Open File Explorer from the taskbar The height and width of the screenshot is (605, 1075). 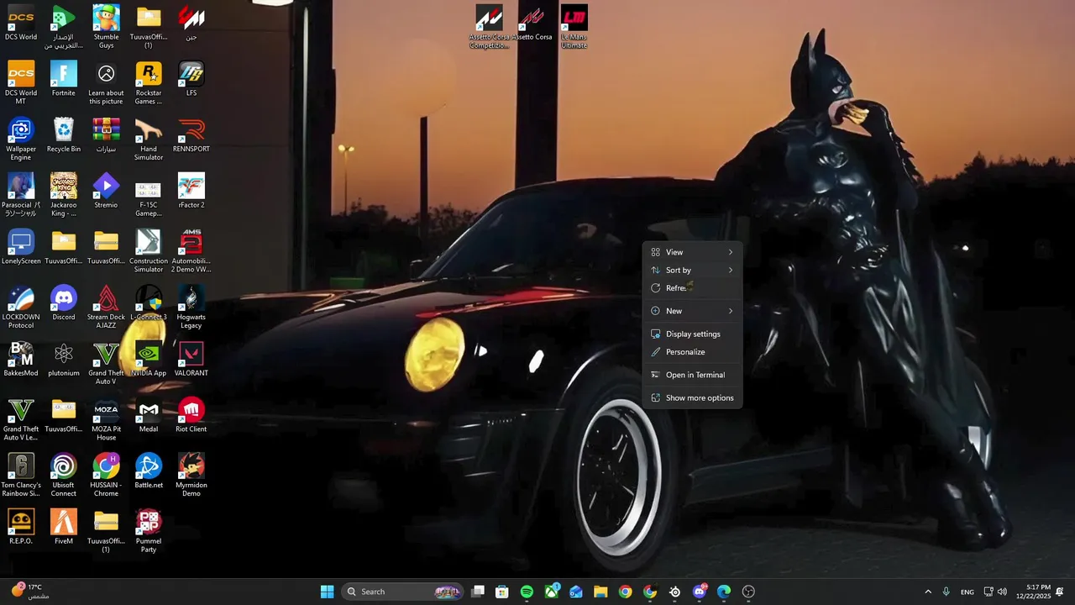[x=600, y=592]
